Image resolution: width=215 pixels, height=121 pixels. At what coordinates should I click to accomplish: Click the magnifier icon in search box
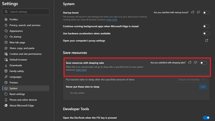pyautogui.click(x=6, y=12)
